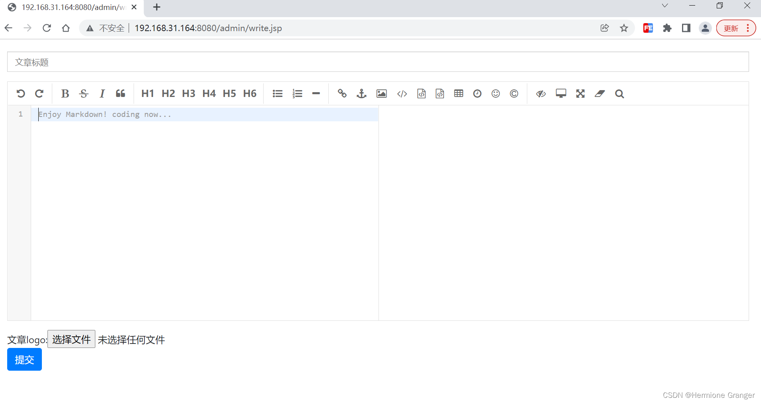Insert an H6 heading
Viewport: 761px width, 403px height.
pos(250,94)
